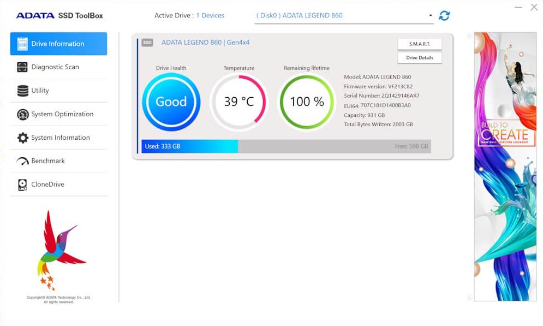Click the Model: ADATA LEGEND 860 text
Viewport: 543px width, 326px height.
(x=378, y=77)
